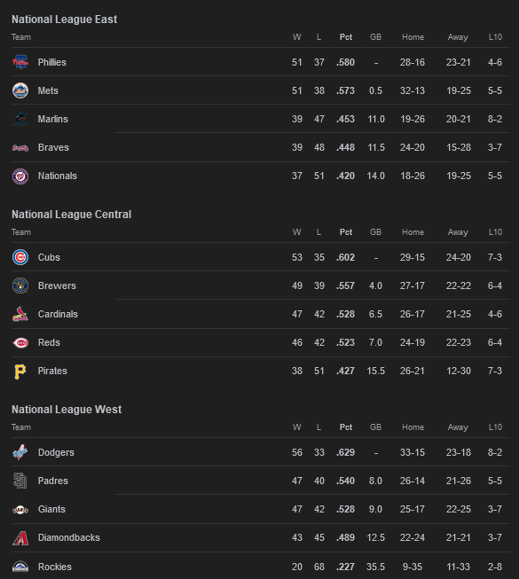Sort National League Central by GB column

375,232
